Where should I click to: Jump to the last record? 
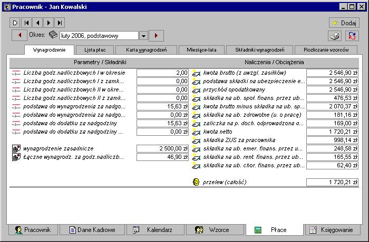(60, 23)
